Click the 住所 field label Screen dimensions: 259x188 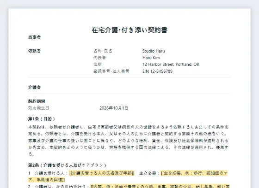point(98,65)
